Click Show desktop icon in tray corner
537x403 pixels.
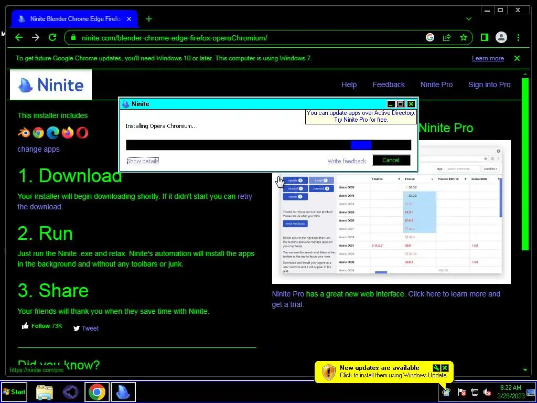click(x=531, y=392)
